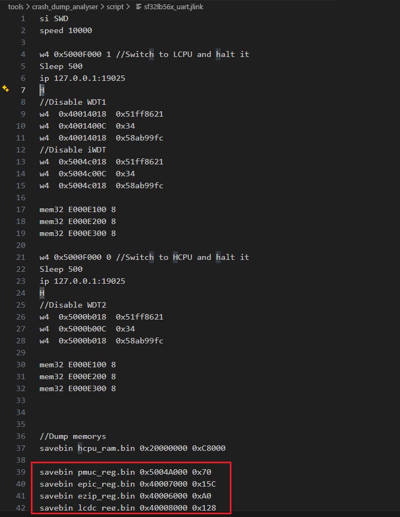Click line number 42 in the gutter
Image resolution: width=400 pixels, height=517 pixels.
(21, 508)
